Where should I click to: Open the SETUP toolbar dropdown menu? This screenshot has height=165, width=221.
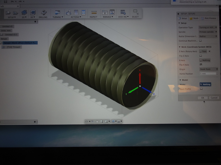click(x=12, y=17)
